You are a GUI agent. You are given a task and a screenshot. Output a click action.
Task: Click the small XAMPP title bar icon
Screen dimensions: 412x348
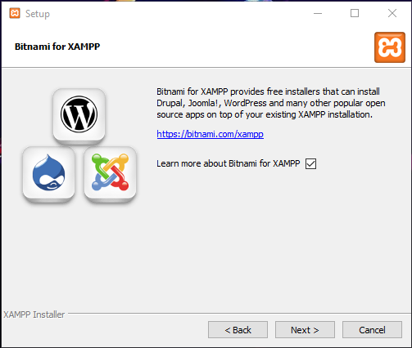click(x=15, y=13)
